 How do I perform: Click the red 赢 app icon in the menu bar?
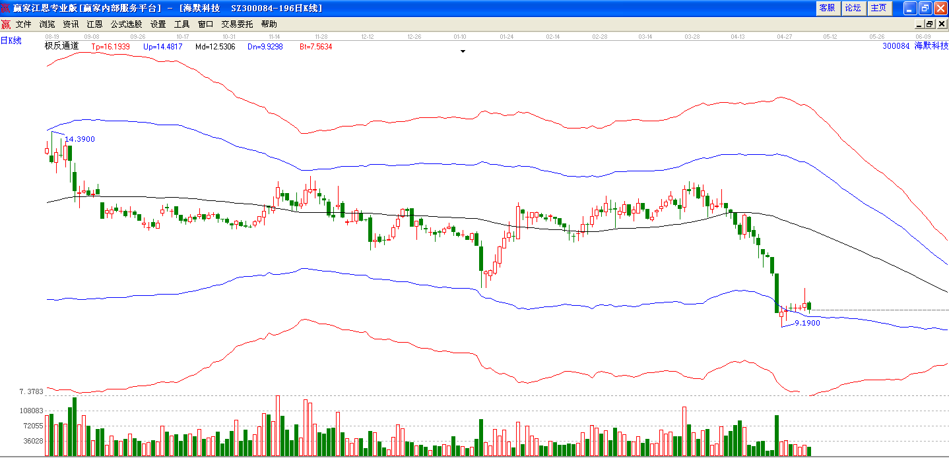(x=5, y=24)
